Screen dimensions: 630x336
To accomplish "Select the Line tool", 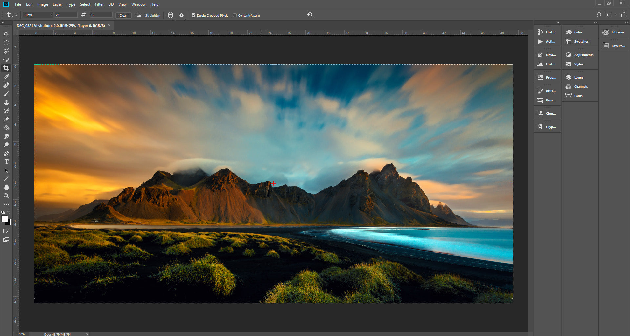I will 6,179.
